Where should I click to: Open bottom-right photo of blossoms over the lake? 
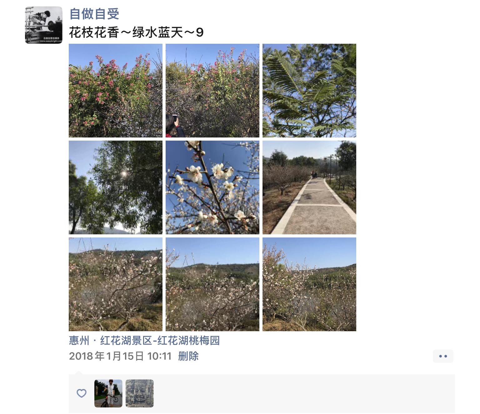pos(309,284)
